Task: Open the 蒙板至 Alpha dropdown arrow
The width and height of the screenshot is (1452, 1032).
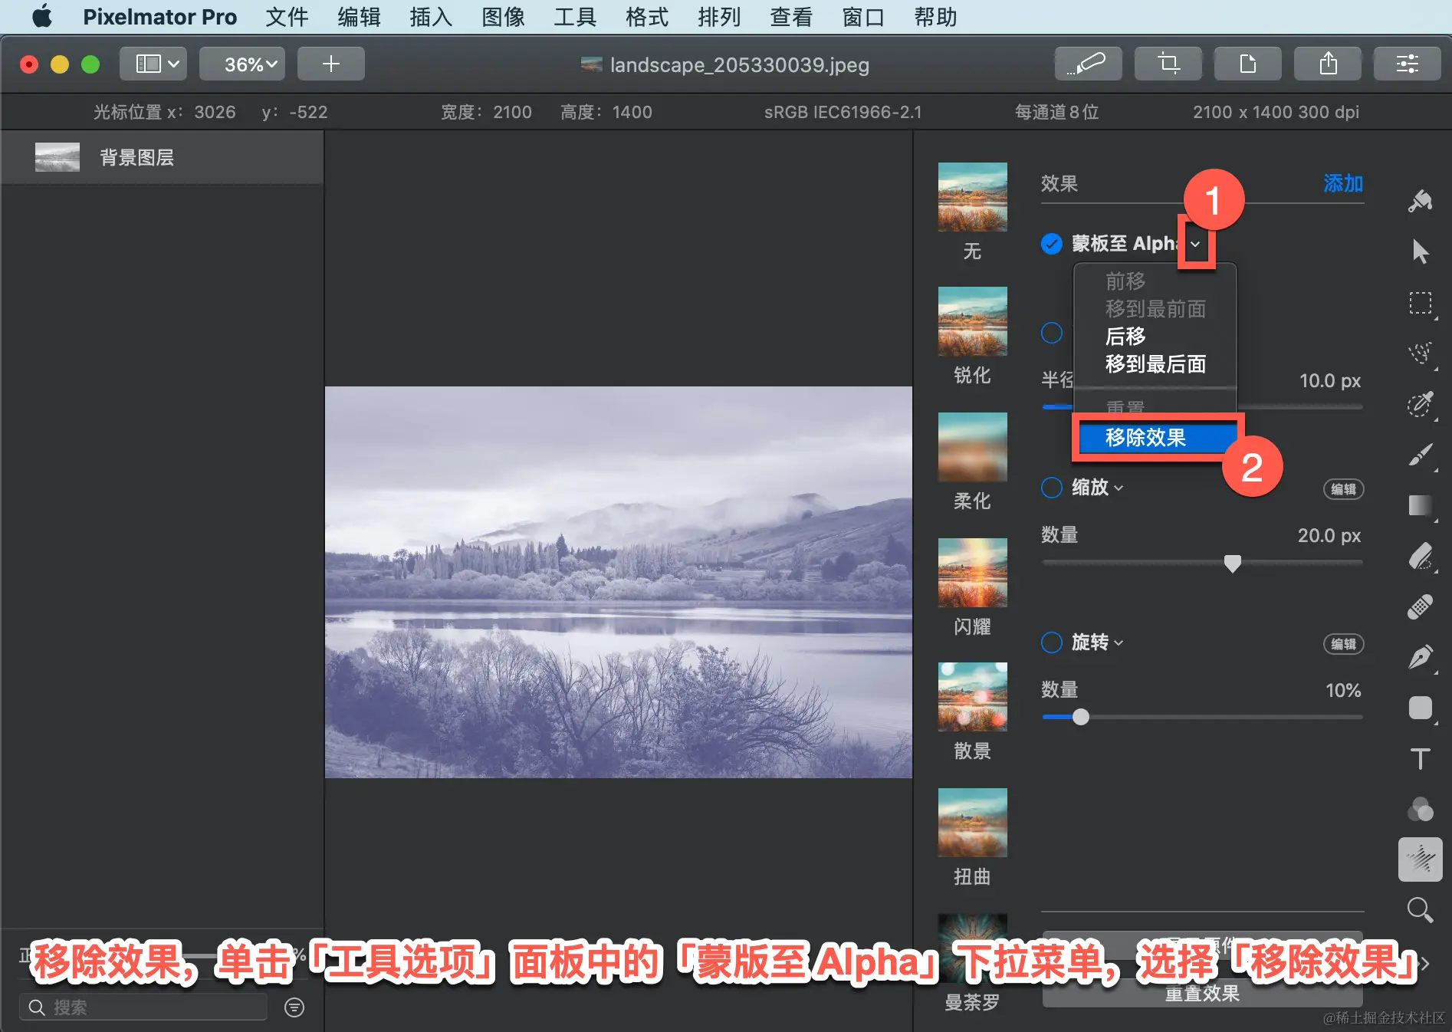Action: [1195, 244]
